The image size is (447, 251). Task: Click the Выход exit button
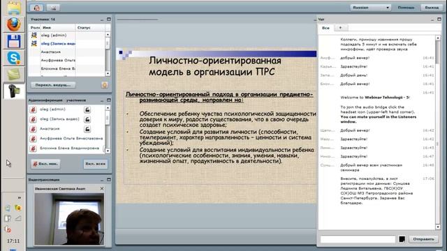click(432, 8)
